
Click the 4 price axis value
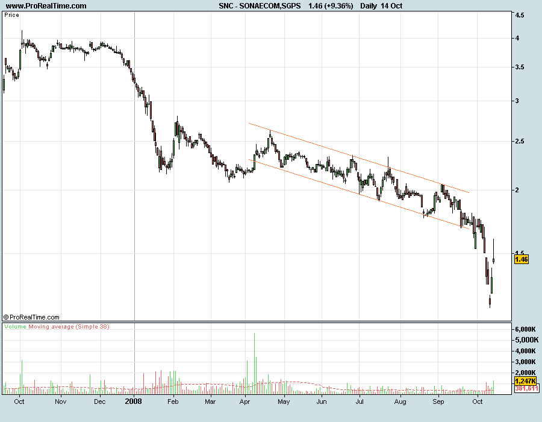point(517,39)
